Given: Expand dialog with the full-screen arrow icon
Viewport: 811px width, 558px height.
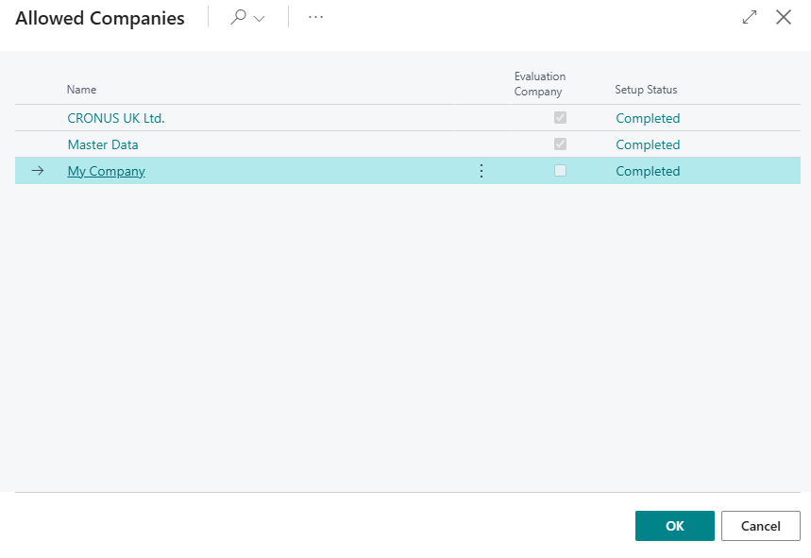Looking at the screenshot, I should click(x=750, y=17).
